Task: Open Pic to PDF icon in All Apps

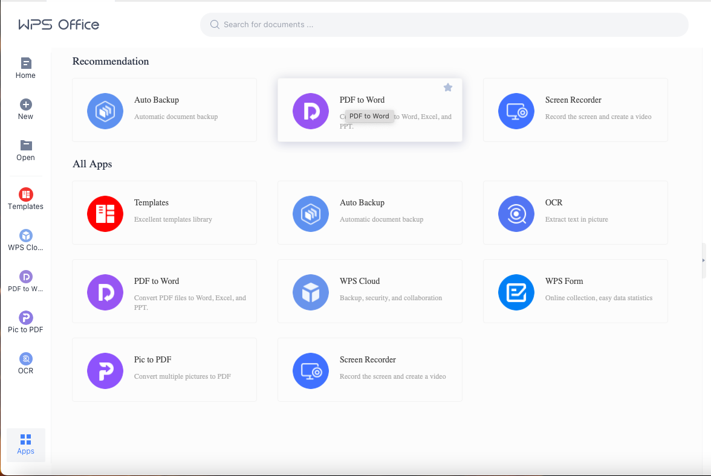Action: pyautogui.click(x=105, y=371)
